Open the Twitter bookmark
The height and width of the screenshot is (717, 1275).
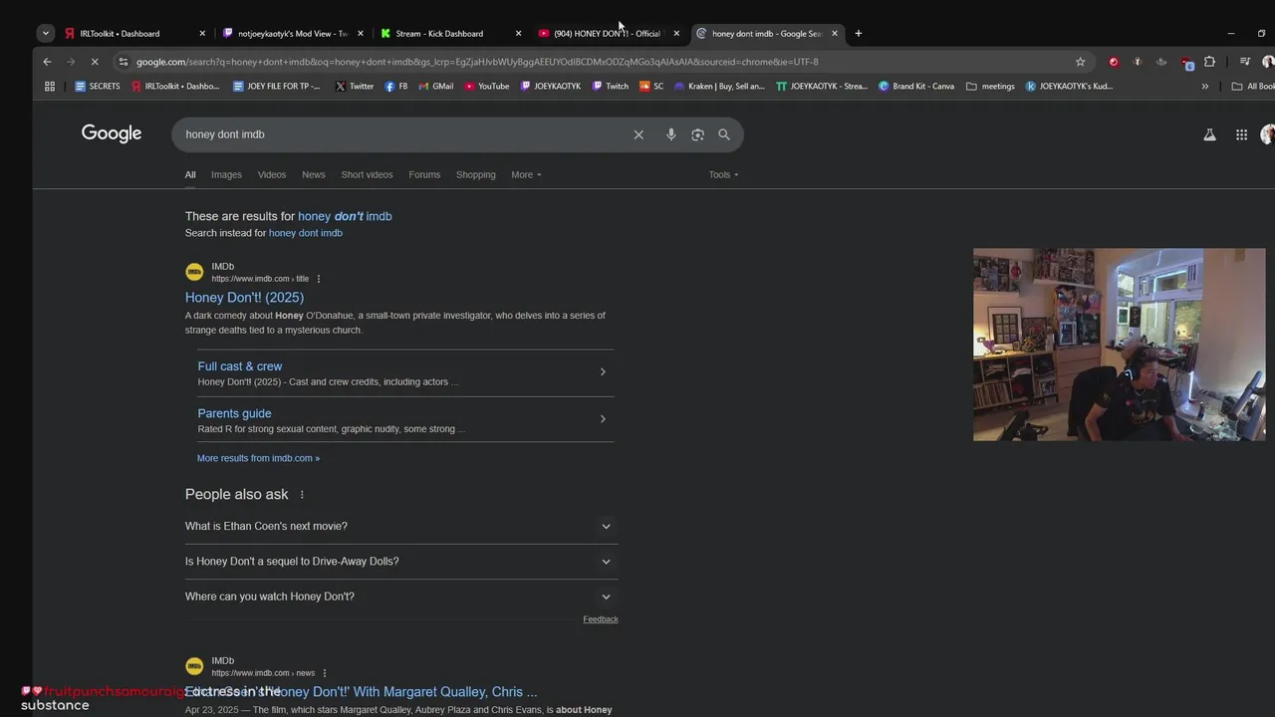(x=355, y=87)
